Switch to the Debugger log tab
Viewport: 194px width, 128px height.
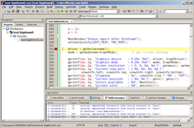179,98
